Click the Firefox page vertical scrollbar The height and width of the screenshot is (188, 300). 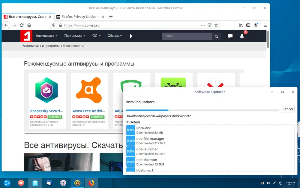coord(268,39)
